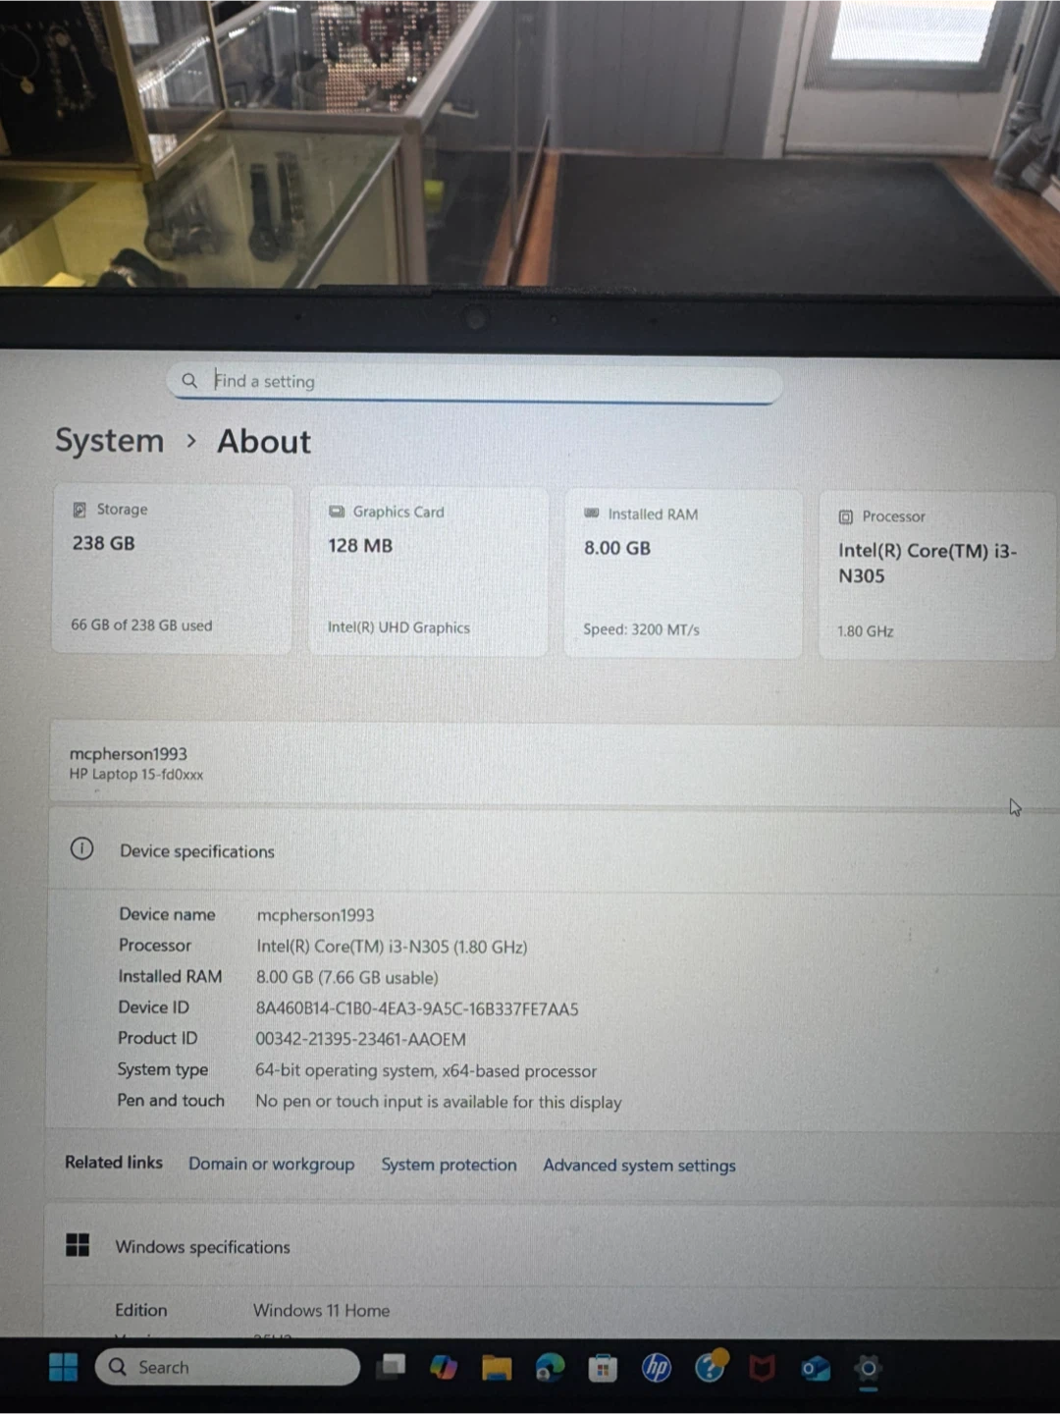Click the Windows 11 Home edition value
This screenshot has height=1414, width=1060.
(x=321, y=1310)
